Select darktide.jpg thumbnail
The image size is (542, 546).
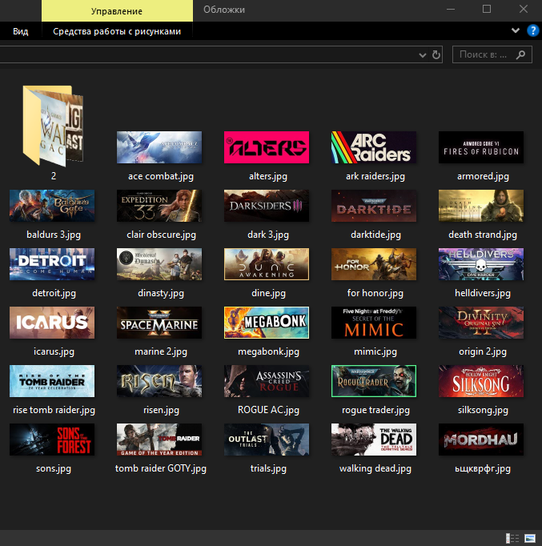coord(374,206)
